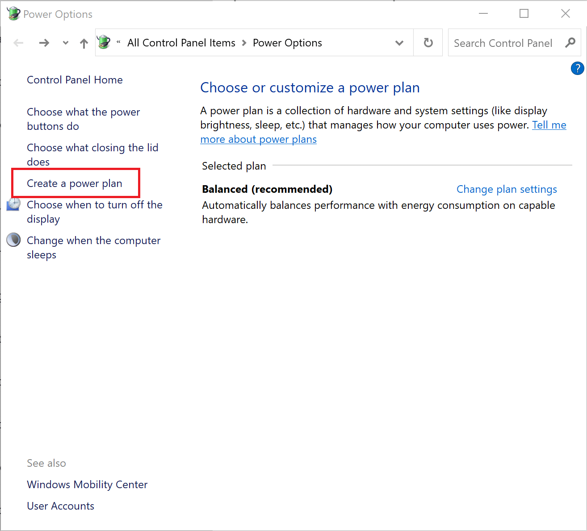Click Change plan settings for Balanced

point(507,189)
